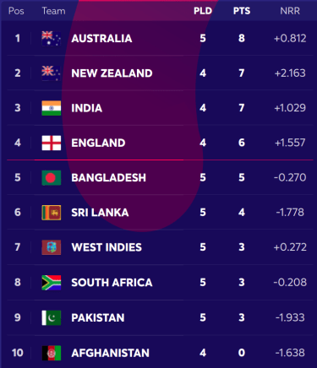The width and height of the screenshot is (317, 368).
Task: Sort by the NRR column header
Action: (290, 11)
